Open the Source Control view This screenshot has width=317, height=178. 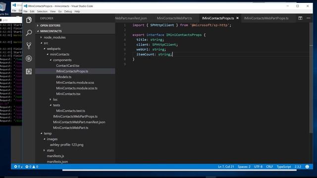click(29, 45)
